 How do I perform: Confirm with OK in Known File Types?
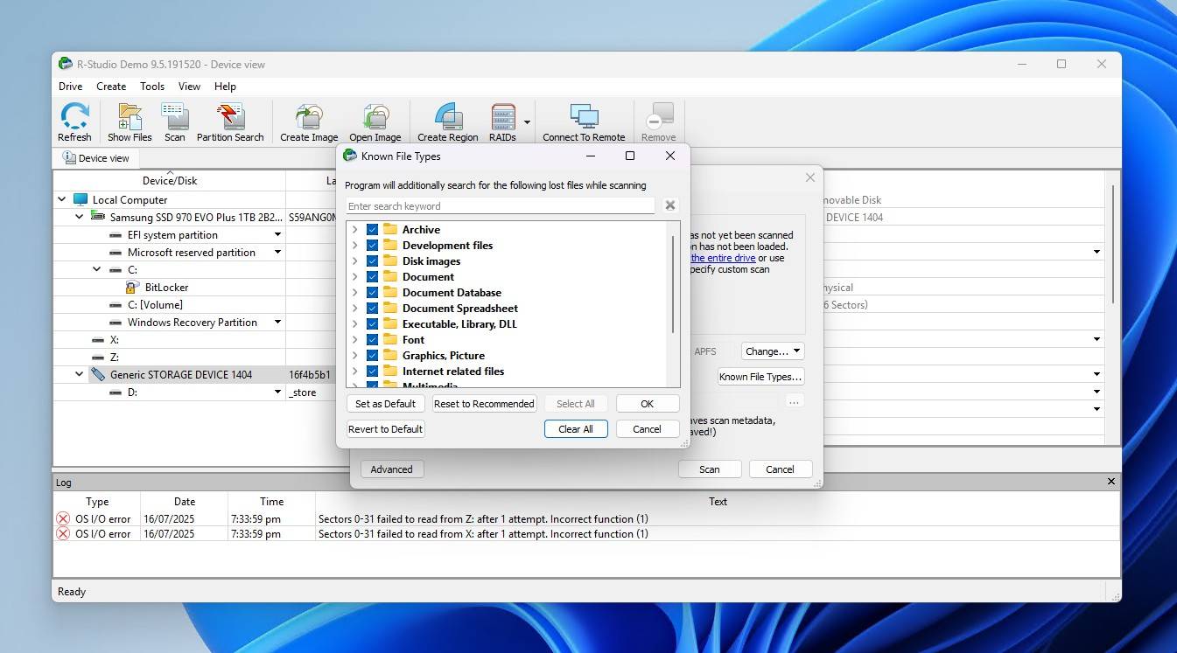point(648,403)
